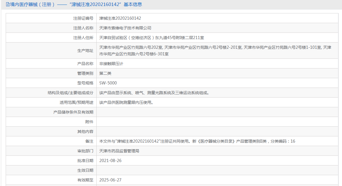
Task: Select the title text 境内医疗器械（注册）基本信息
Action: [76, 5]
